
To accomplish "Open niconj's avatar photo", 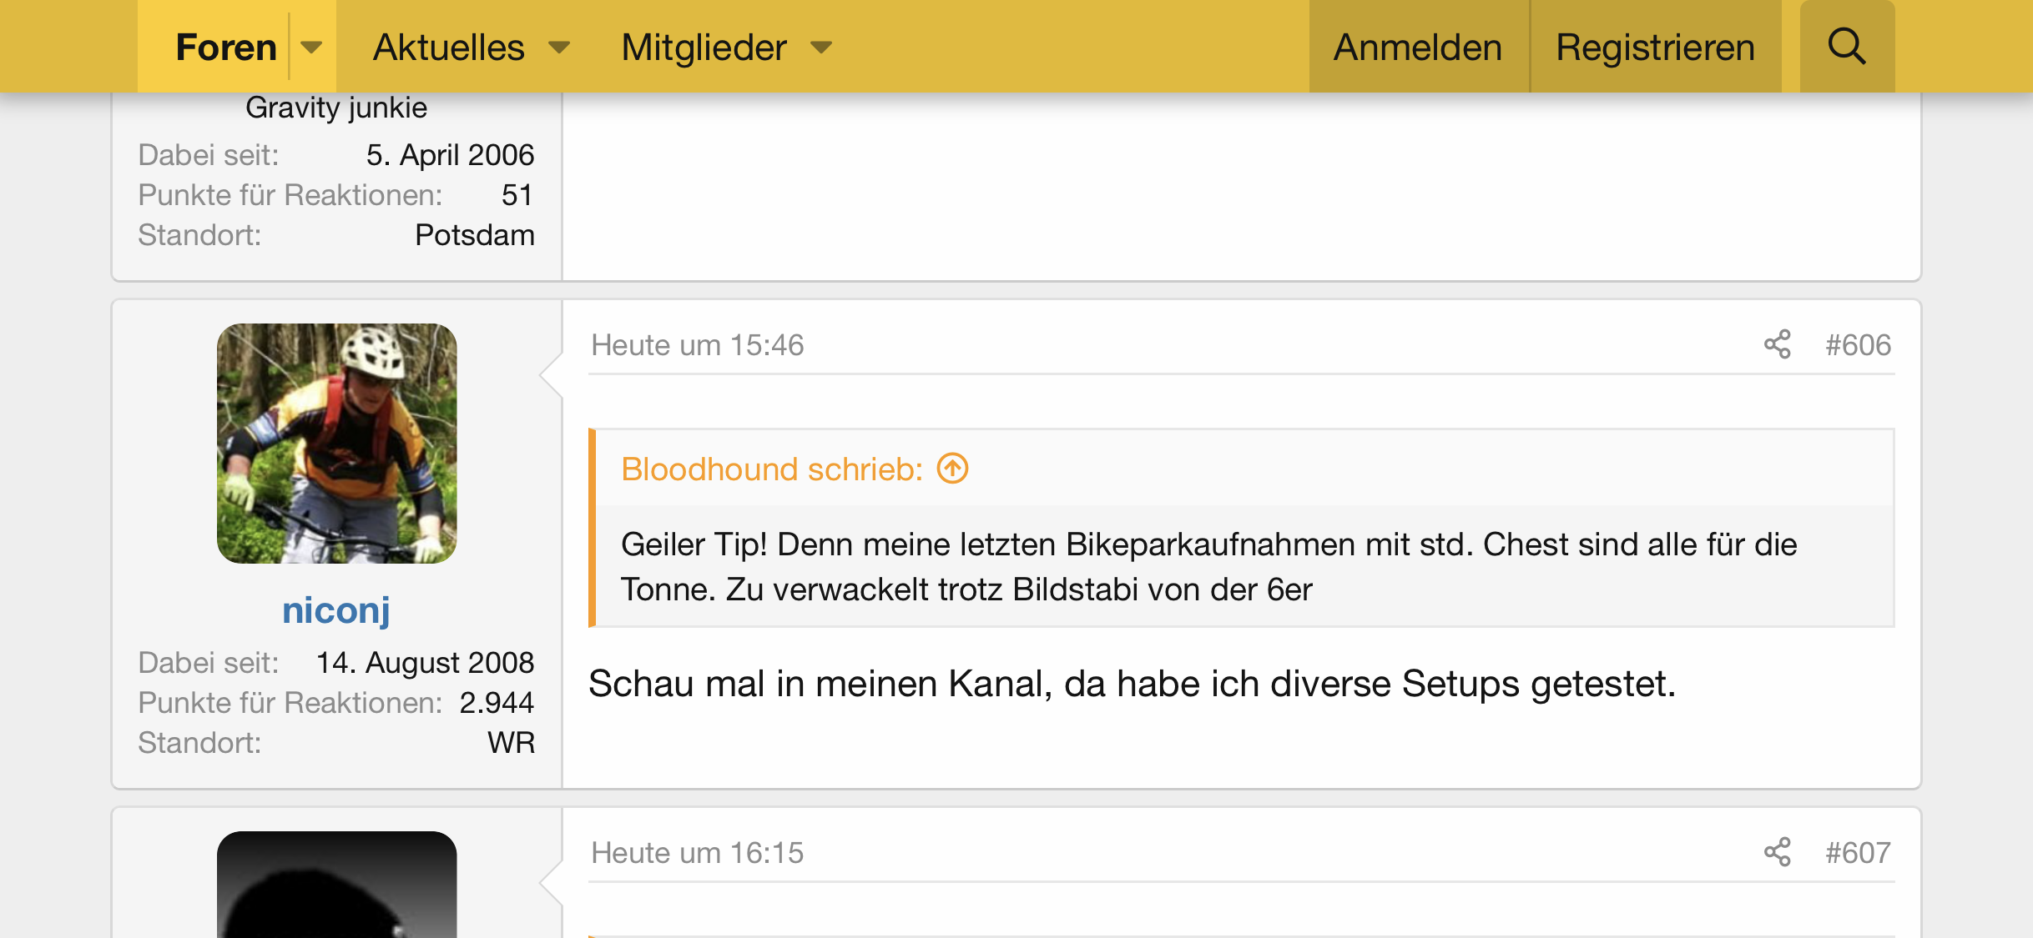I will point(337,444).
